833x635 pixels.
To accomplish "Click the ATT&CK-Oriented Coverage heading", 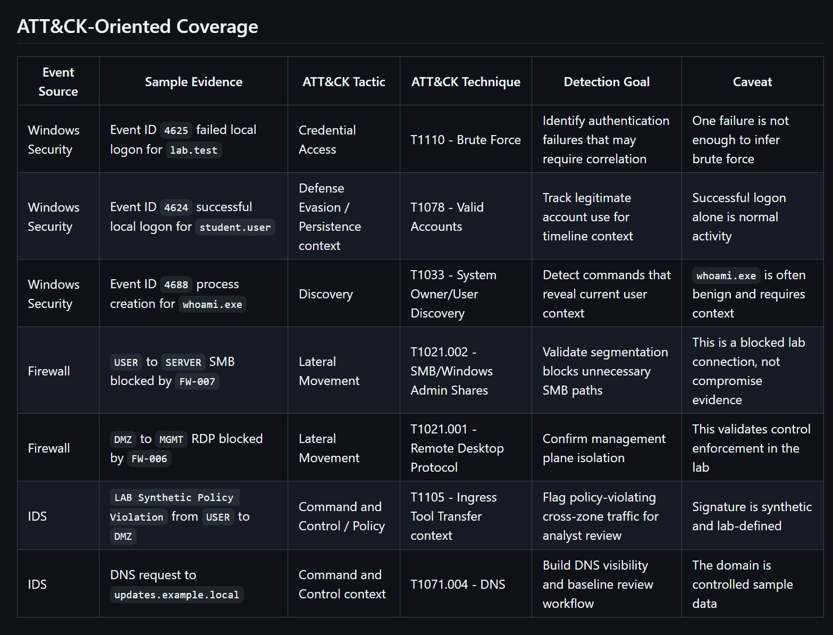I will point(138,27).
